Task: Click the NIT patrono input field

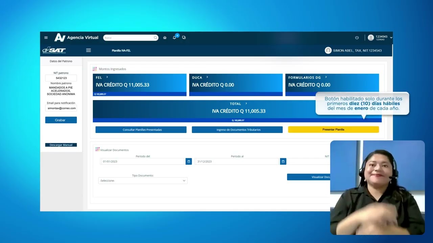Action: pos(61,78)
